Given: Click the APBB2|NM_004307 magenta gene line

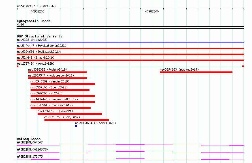Looking at the screenshot, I should [x=130, y=145].
